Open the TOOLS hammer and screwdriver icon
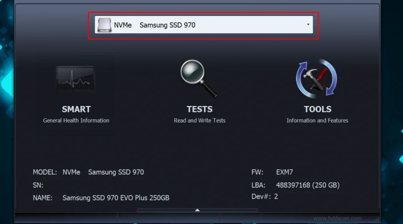 317,78
